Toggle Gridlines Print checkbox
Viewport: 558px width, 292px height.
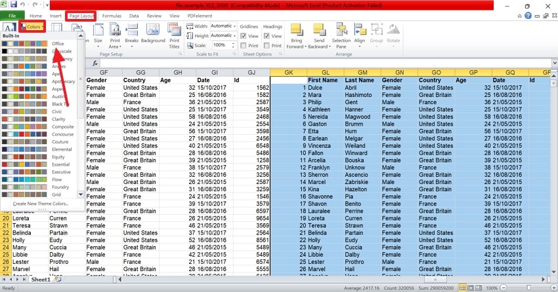pos(244,45)
